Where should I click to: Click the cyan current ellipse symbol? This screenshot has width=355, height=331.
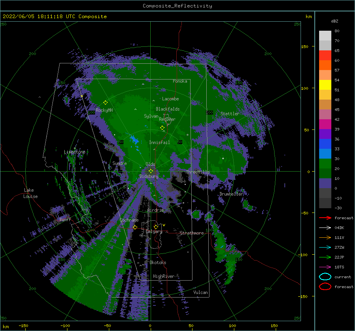325,277
